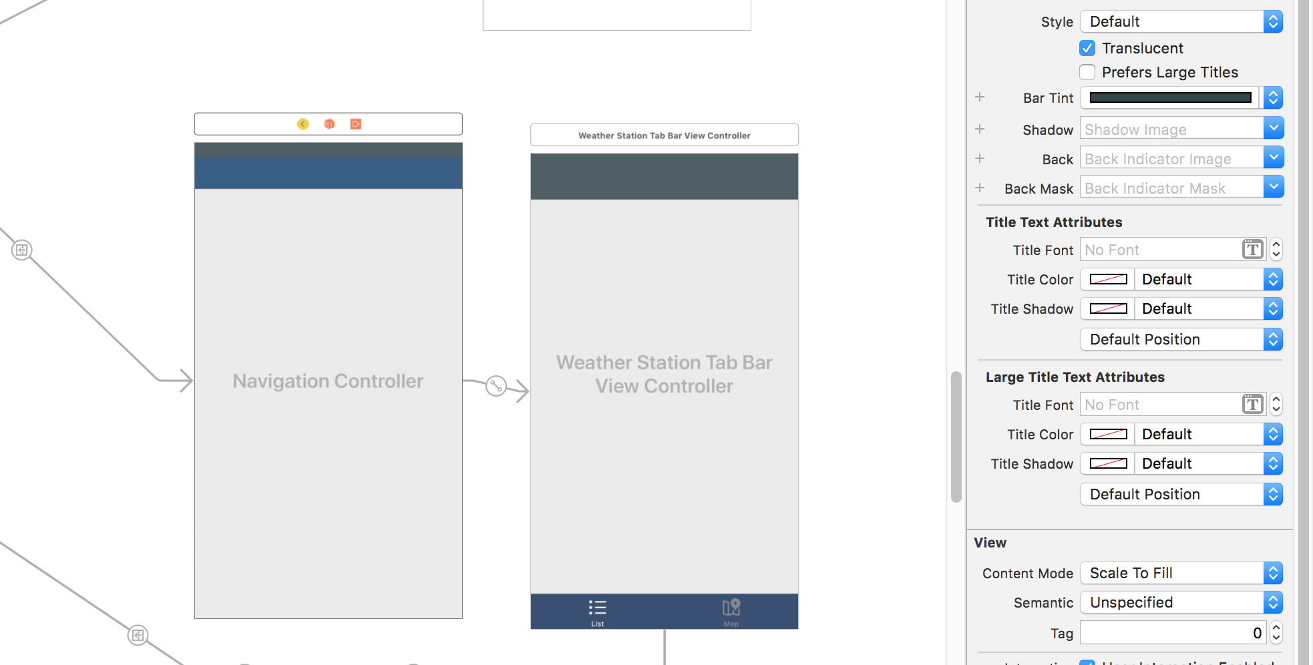Open the Content Mode Scale To Fill dropdown

1181,573
